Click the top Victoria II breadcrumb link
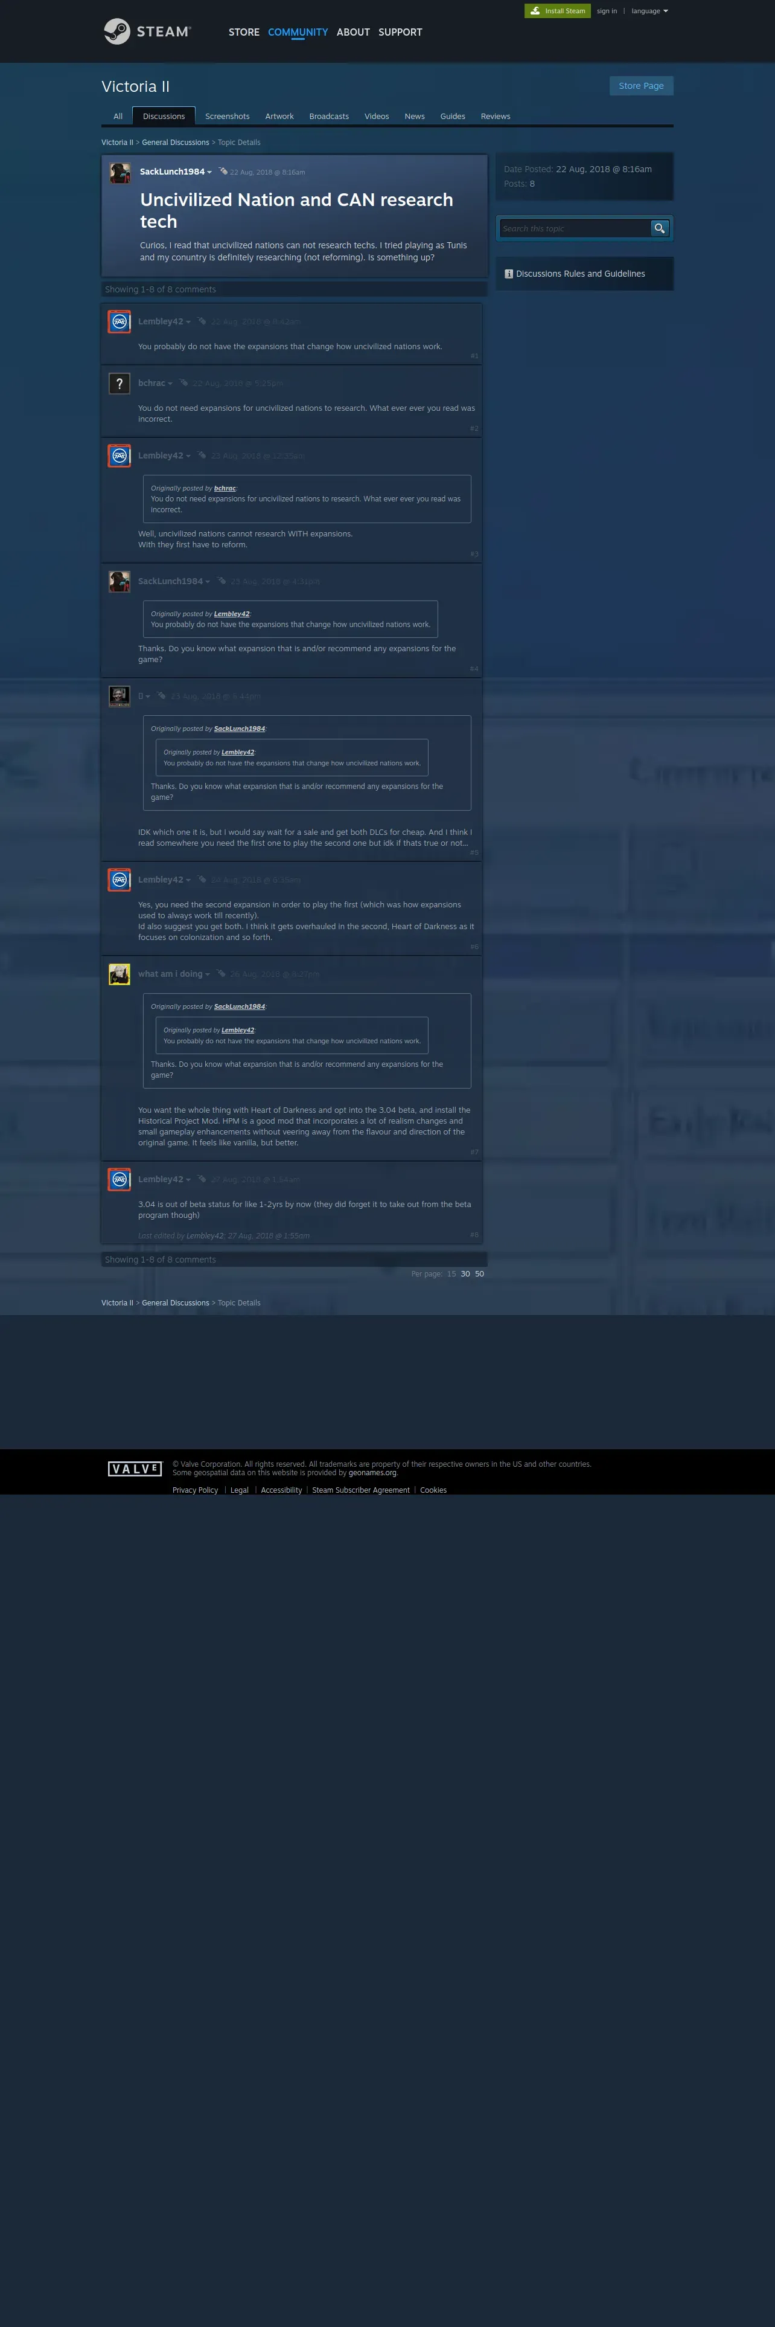Image resolution: width=775 pixels, height=2327 pixels. click(117, 143)
